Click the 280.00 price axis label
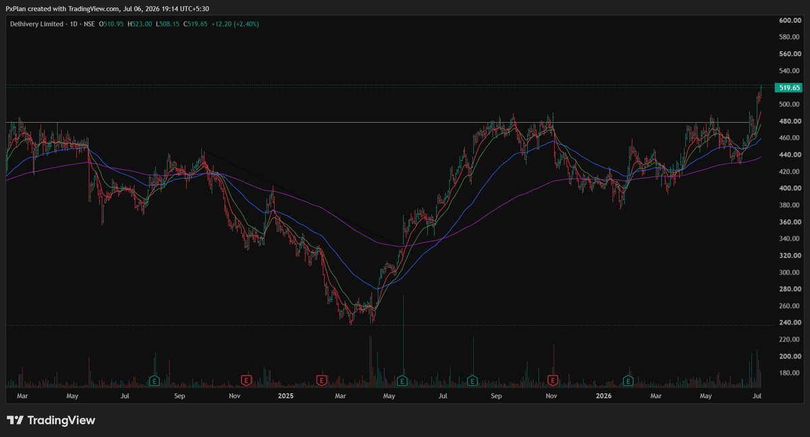The width and height of the screenshot is (810, 437). 789,289
